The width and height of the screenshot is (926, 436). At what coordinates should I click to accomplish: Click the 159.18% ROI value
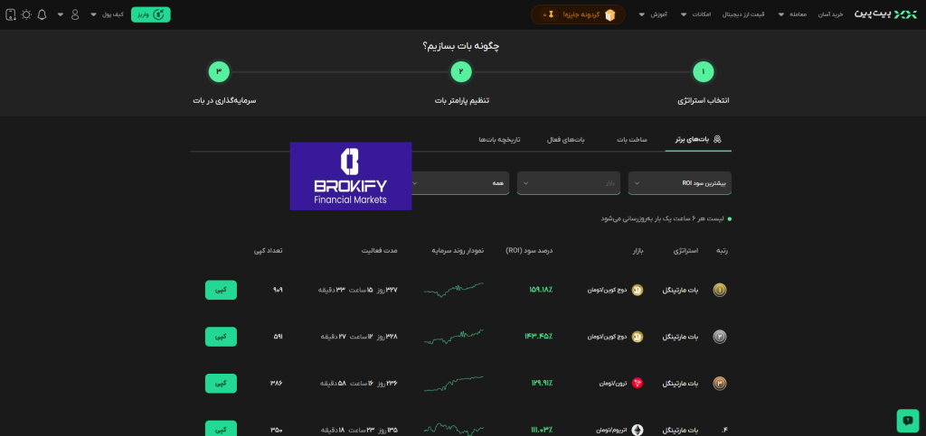541,290
